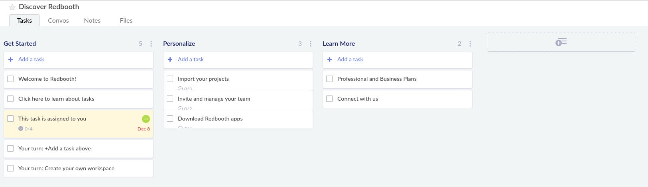Check off Professional and Business Plans task
648x187 pixels.
pyautogui.click(x=329, y=79)
